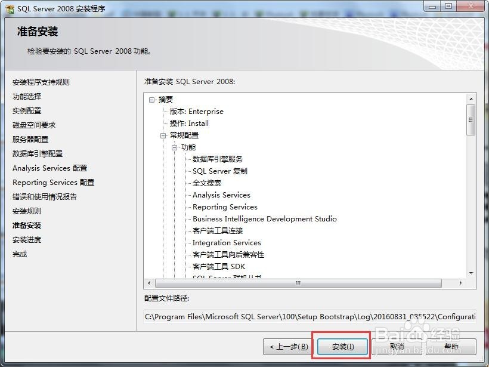Image resolution: width=489 pixels, height=367 pixels.
Task: Select 安装规则 step in sidebar
Action: (x=27, y=211)
